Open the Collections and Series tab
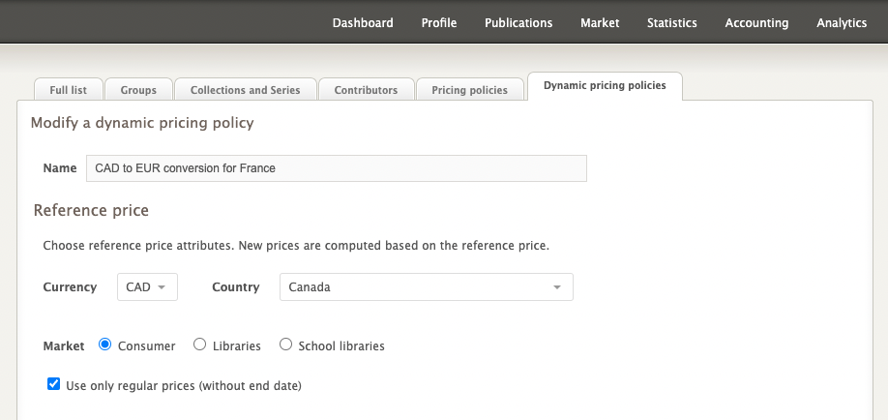Image resolution: width=888 pixels, height=420 pixels. point(245,90)
